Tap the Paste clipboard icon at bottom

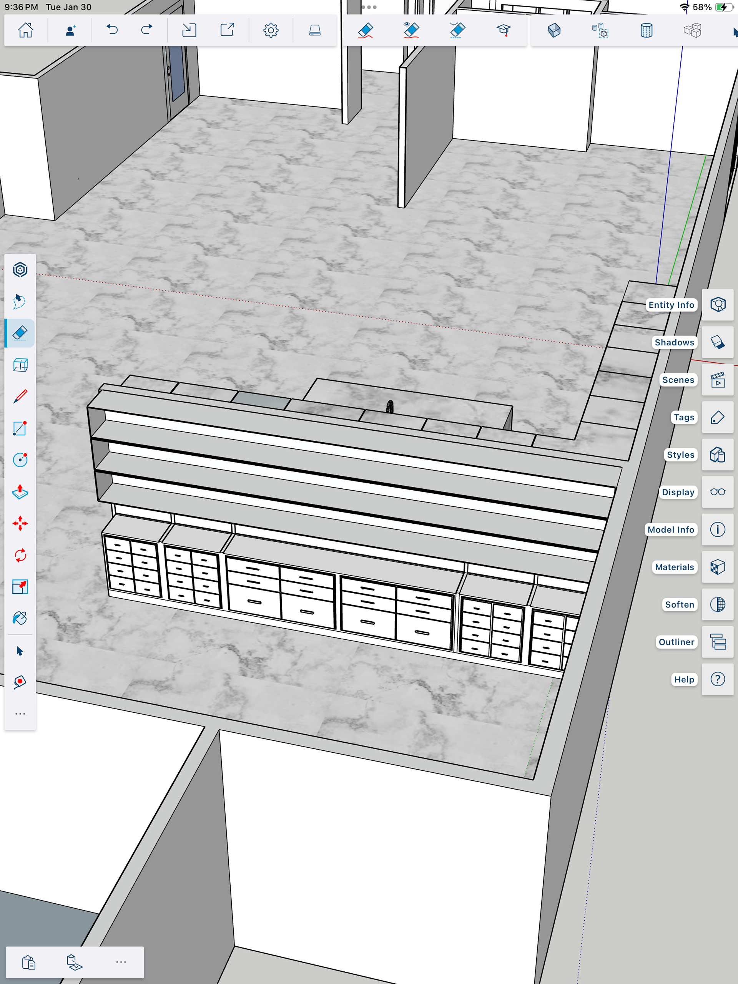[x=29, y=962]
